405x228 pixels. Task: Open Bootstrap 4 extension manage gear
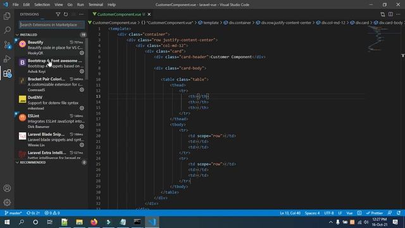point(82,71)
